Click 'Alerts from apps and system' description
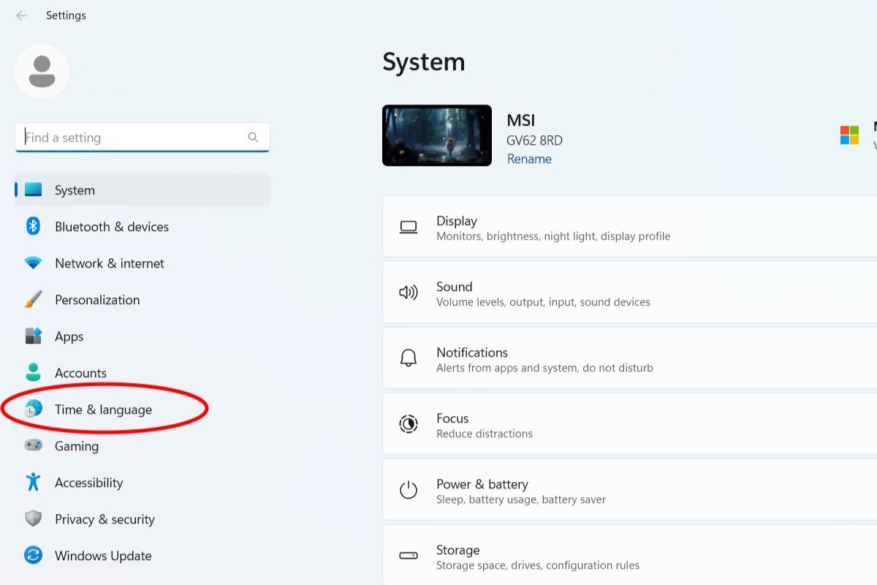 coord(544,368)
